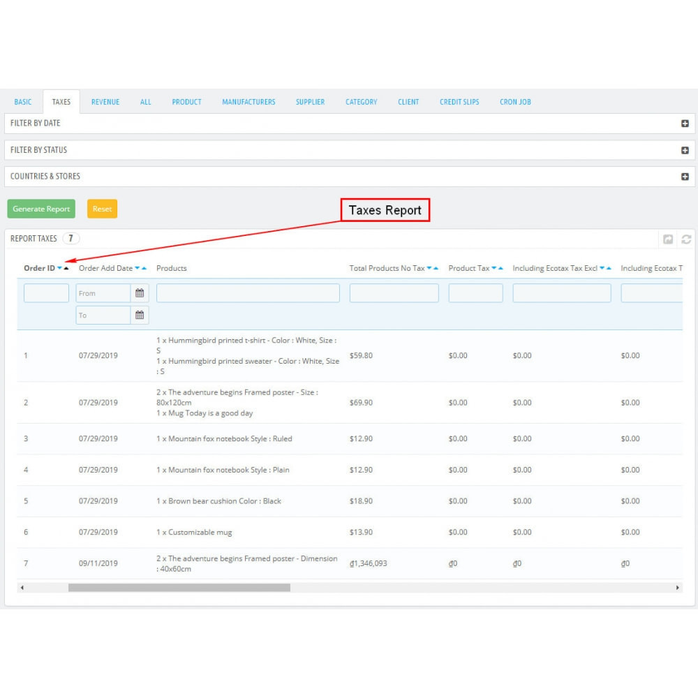Open the All tab
Image resolution: width=698 pixels, height=698 pixels.
pos(146,102)
